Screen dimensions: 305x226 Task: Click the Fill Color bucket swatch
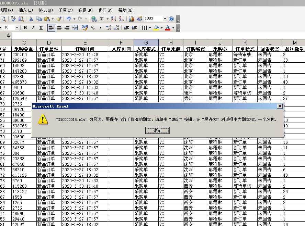pyautogui.click(x=156, y=27)
